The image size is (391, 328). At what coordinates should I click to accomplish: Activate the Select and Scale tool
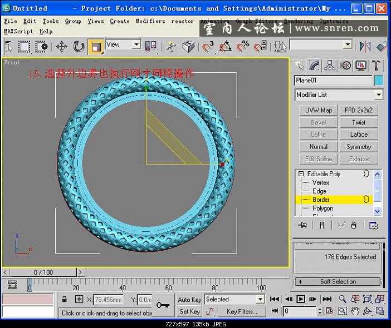click(x=96, y=47)
